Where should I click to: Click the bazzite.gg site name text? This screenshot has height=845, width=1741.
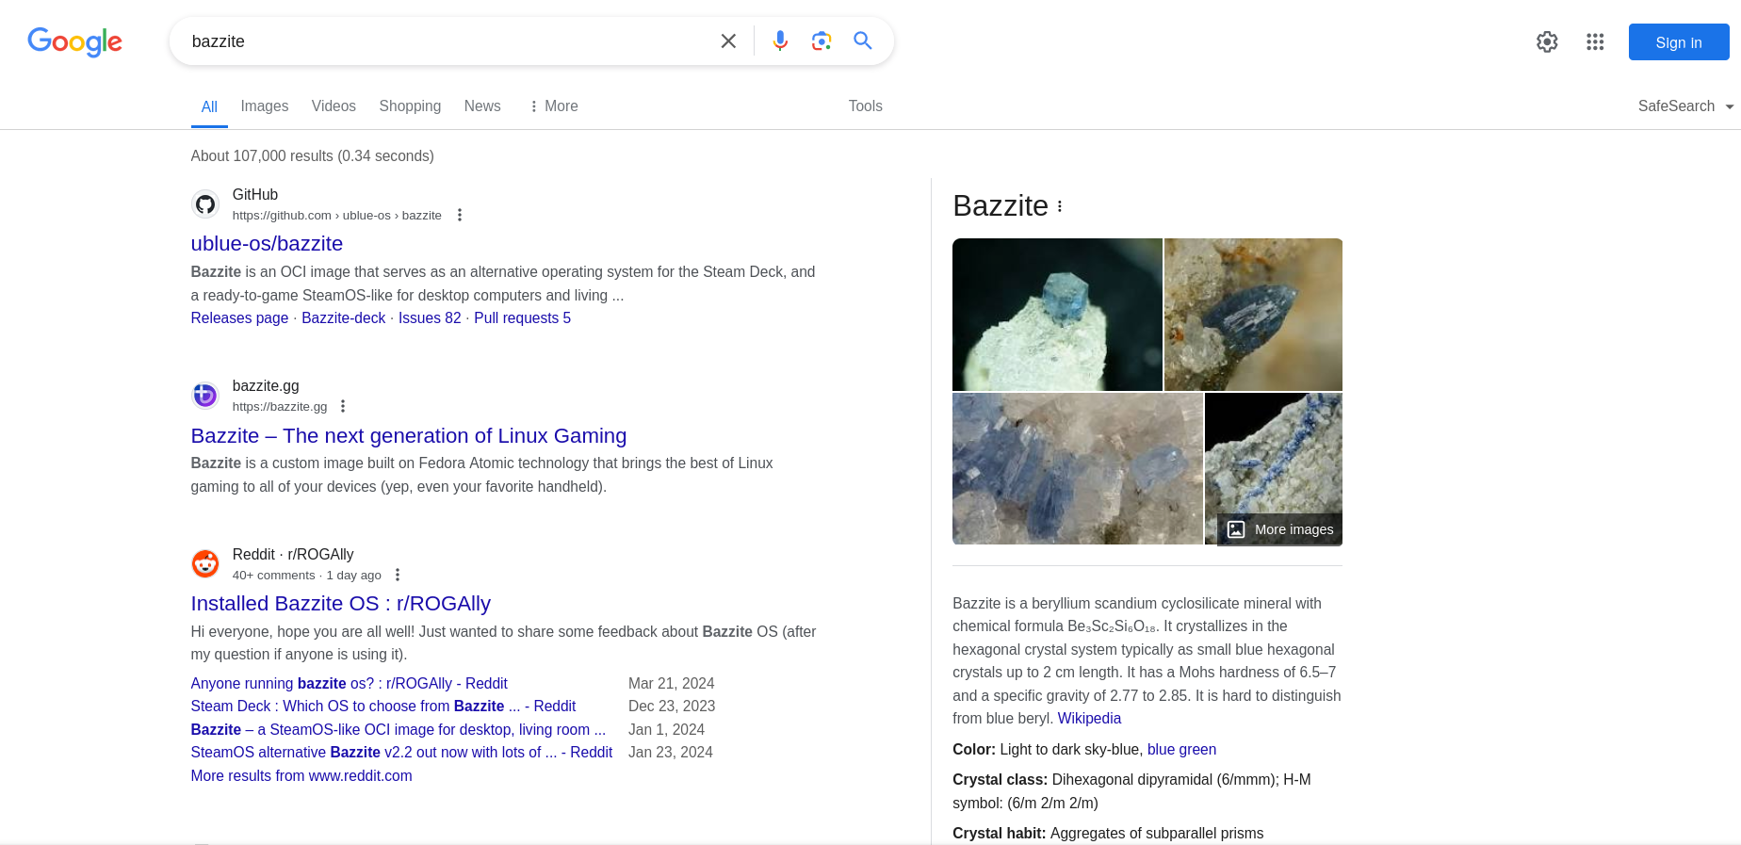[266, 386]
